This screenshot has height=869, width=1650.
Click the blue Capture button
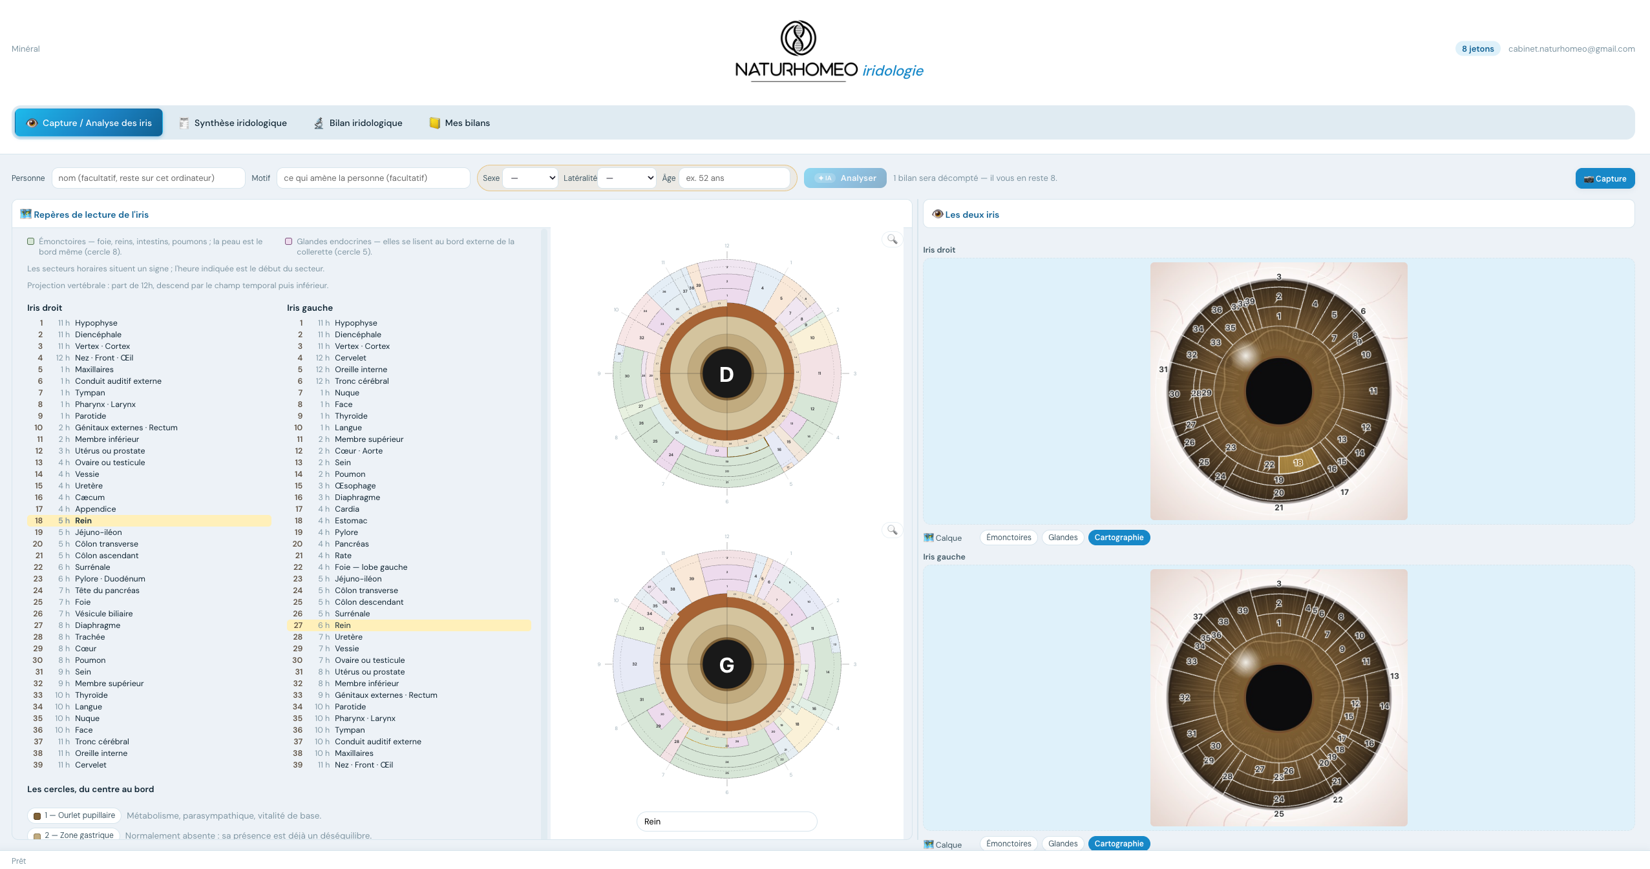click(1605, 178)
